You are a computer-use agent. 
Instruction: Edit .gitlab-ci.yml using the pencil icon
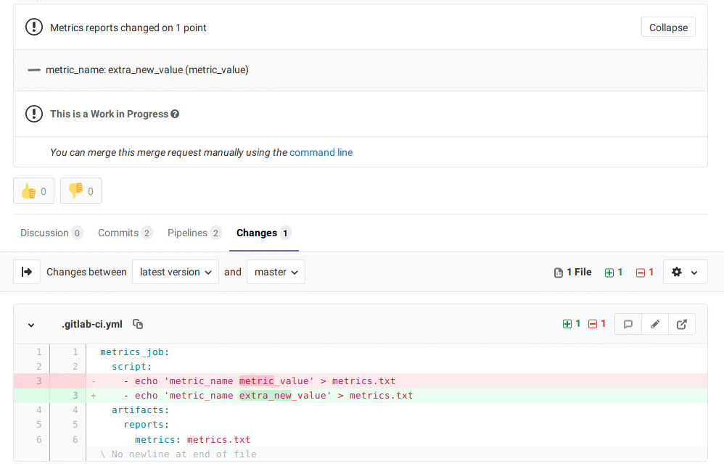(654, 324)
